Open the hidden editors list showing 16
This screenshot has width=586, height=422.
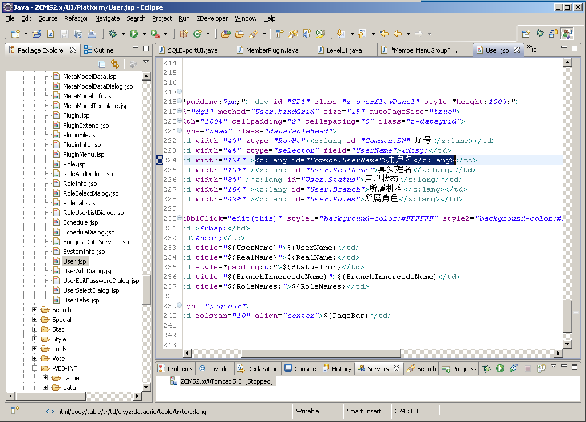click(530, 50)
